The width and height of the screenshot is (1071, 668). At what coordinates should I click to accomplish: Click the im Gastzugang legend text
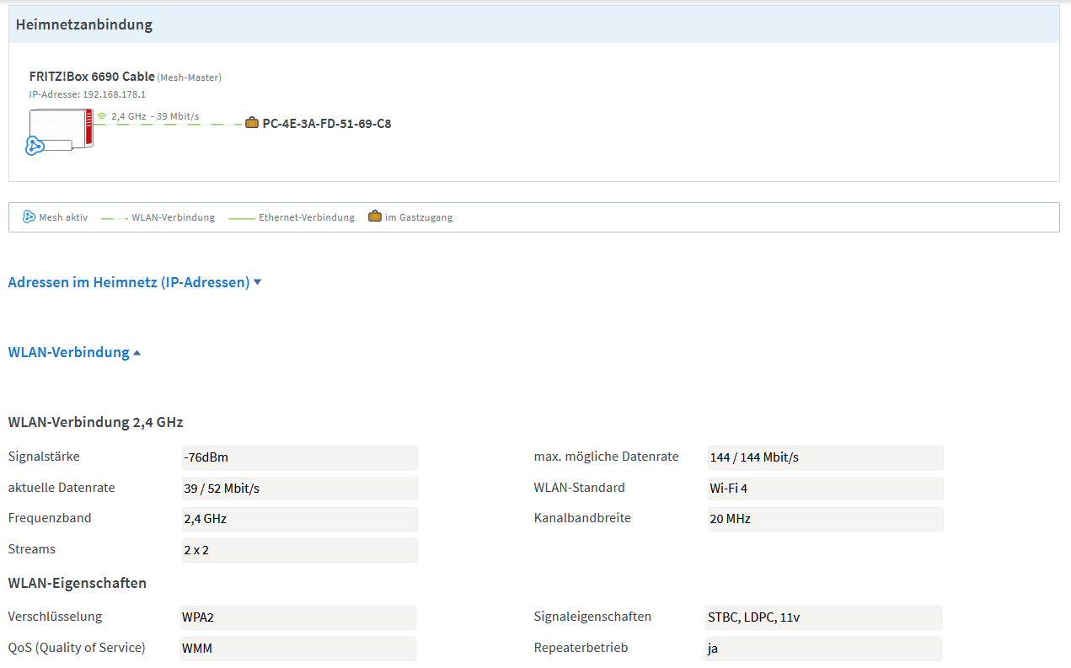(419, 217)
